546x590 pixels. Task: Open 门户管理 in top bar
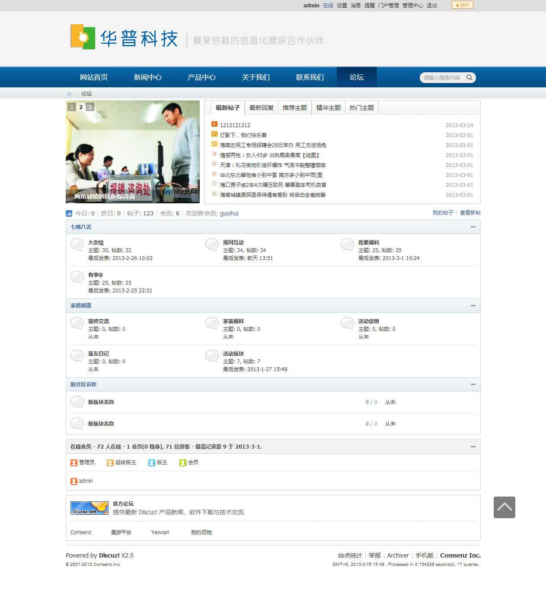(389, 6)
